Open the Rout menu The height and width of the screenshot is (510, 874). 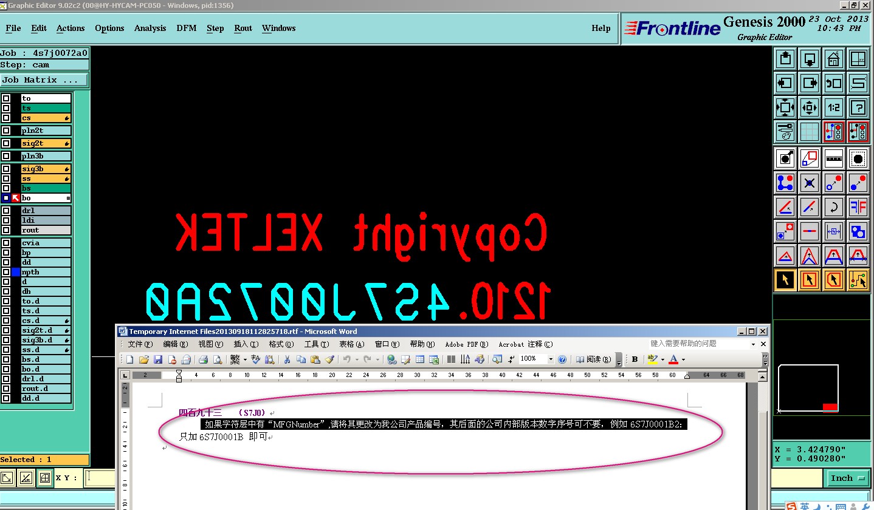pyautogui.click(x=243, y=28)
